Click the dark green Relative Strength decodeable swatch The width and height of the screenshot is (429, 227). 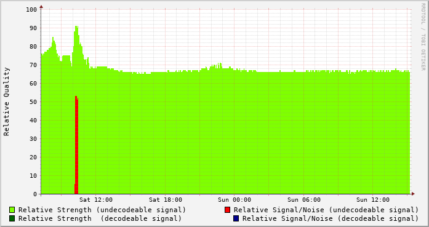pos(12,218)
